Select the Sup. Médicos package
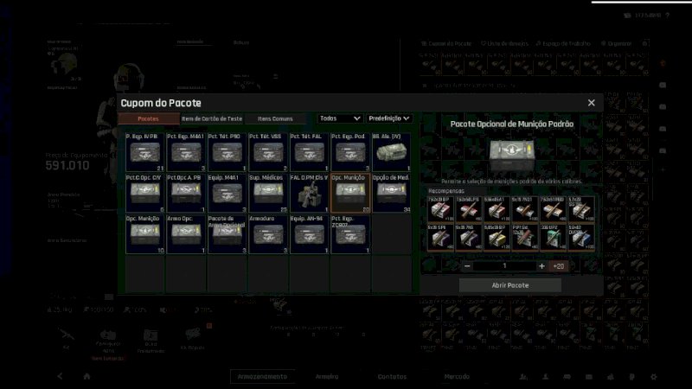 (268, 193)
